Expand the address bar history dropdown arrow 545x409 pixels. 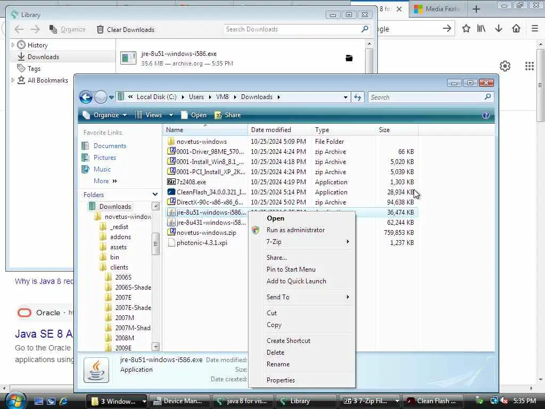(x=345, y=97)
